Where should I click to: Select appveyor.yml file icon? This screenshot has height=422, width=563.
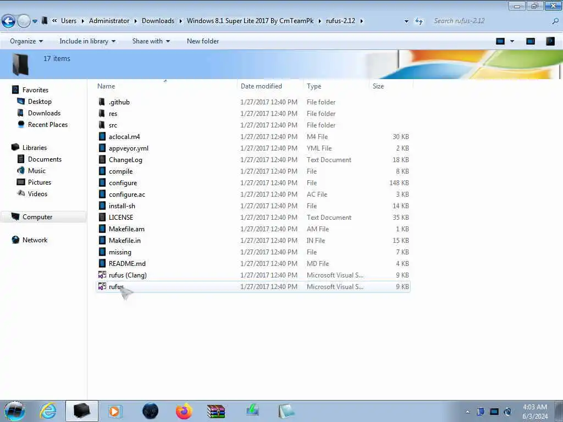pyautogui.click(x=102, y=148)
